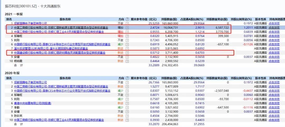Open 农银汇理新能源主题 fund link in 2021 table
Viewport: 285px width, 127px height.
[61, 28]
